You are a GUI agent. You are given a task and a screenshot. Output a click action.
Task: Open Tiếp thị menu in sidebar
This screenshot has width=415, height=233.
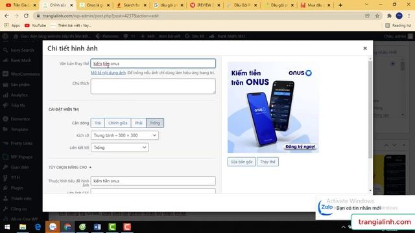pos(18,105)
